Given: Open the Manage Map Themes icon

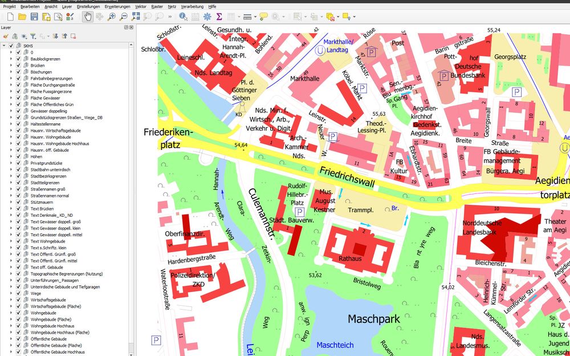Looking at the screenshot, I should (x=23, y=35).
